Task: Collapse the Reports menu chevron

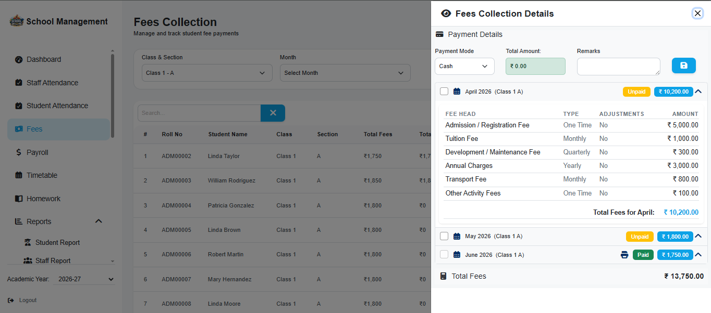Action: (99, 221)
